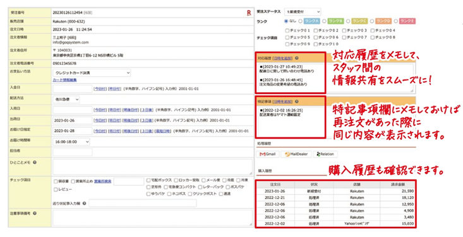Check the クリックポスト option
The image size is (463, 237).
click(190, 194)
